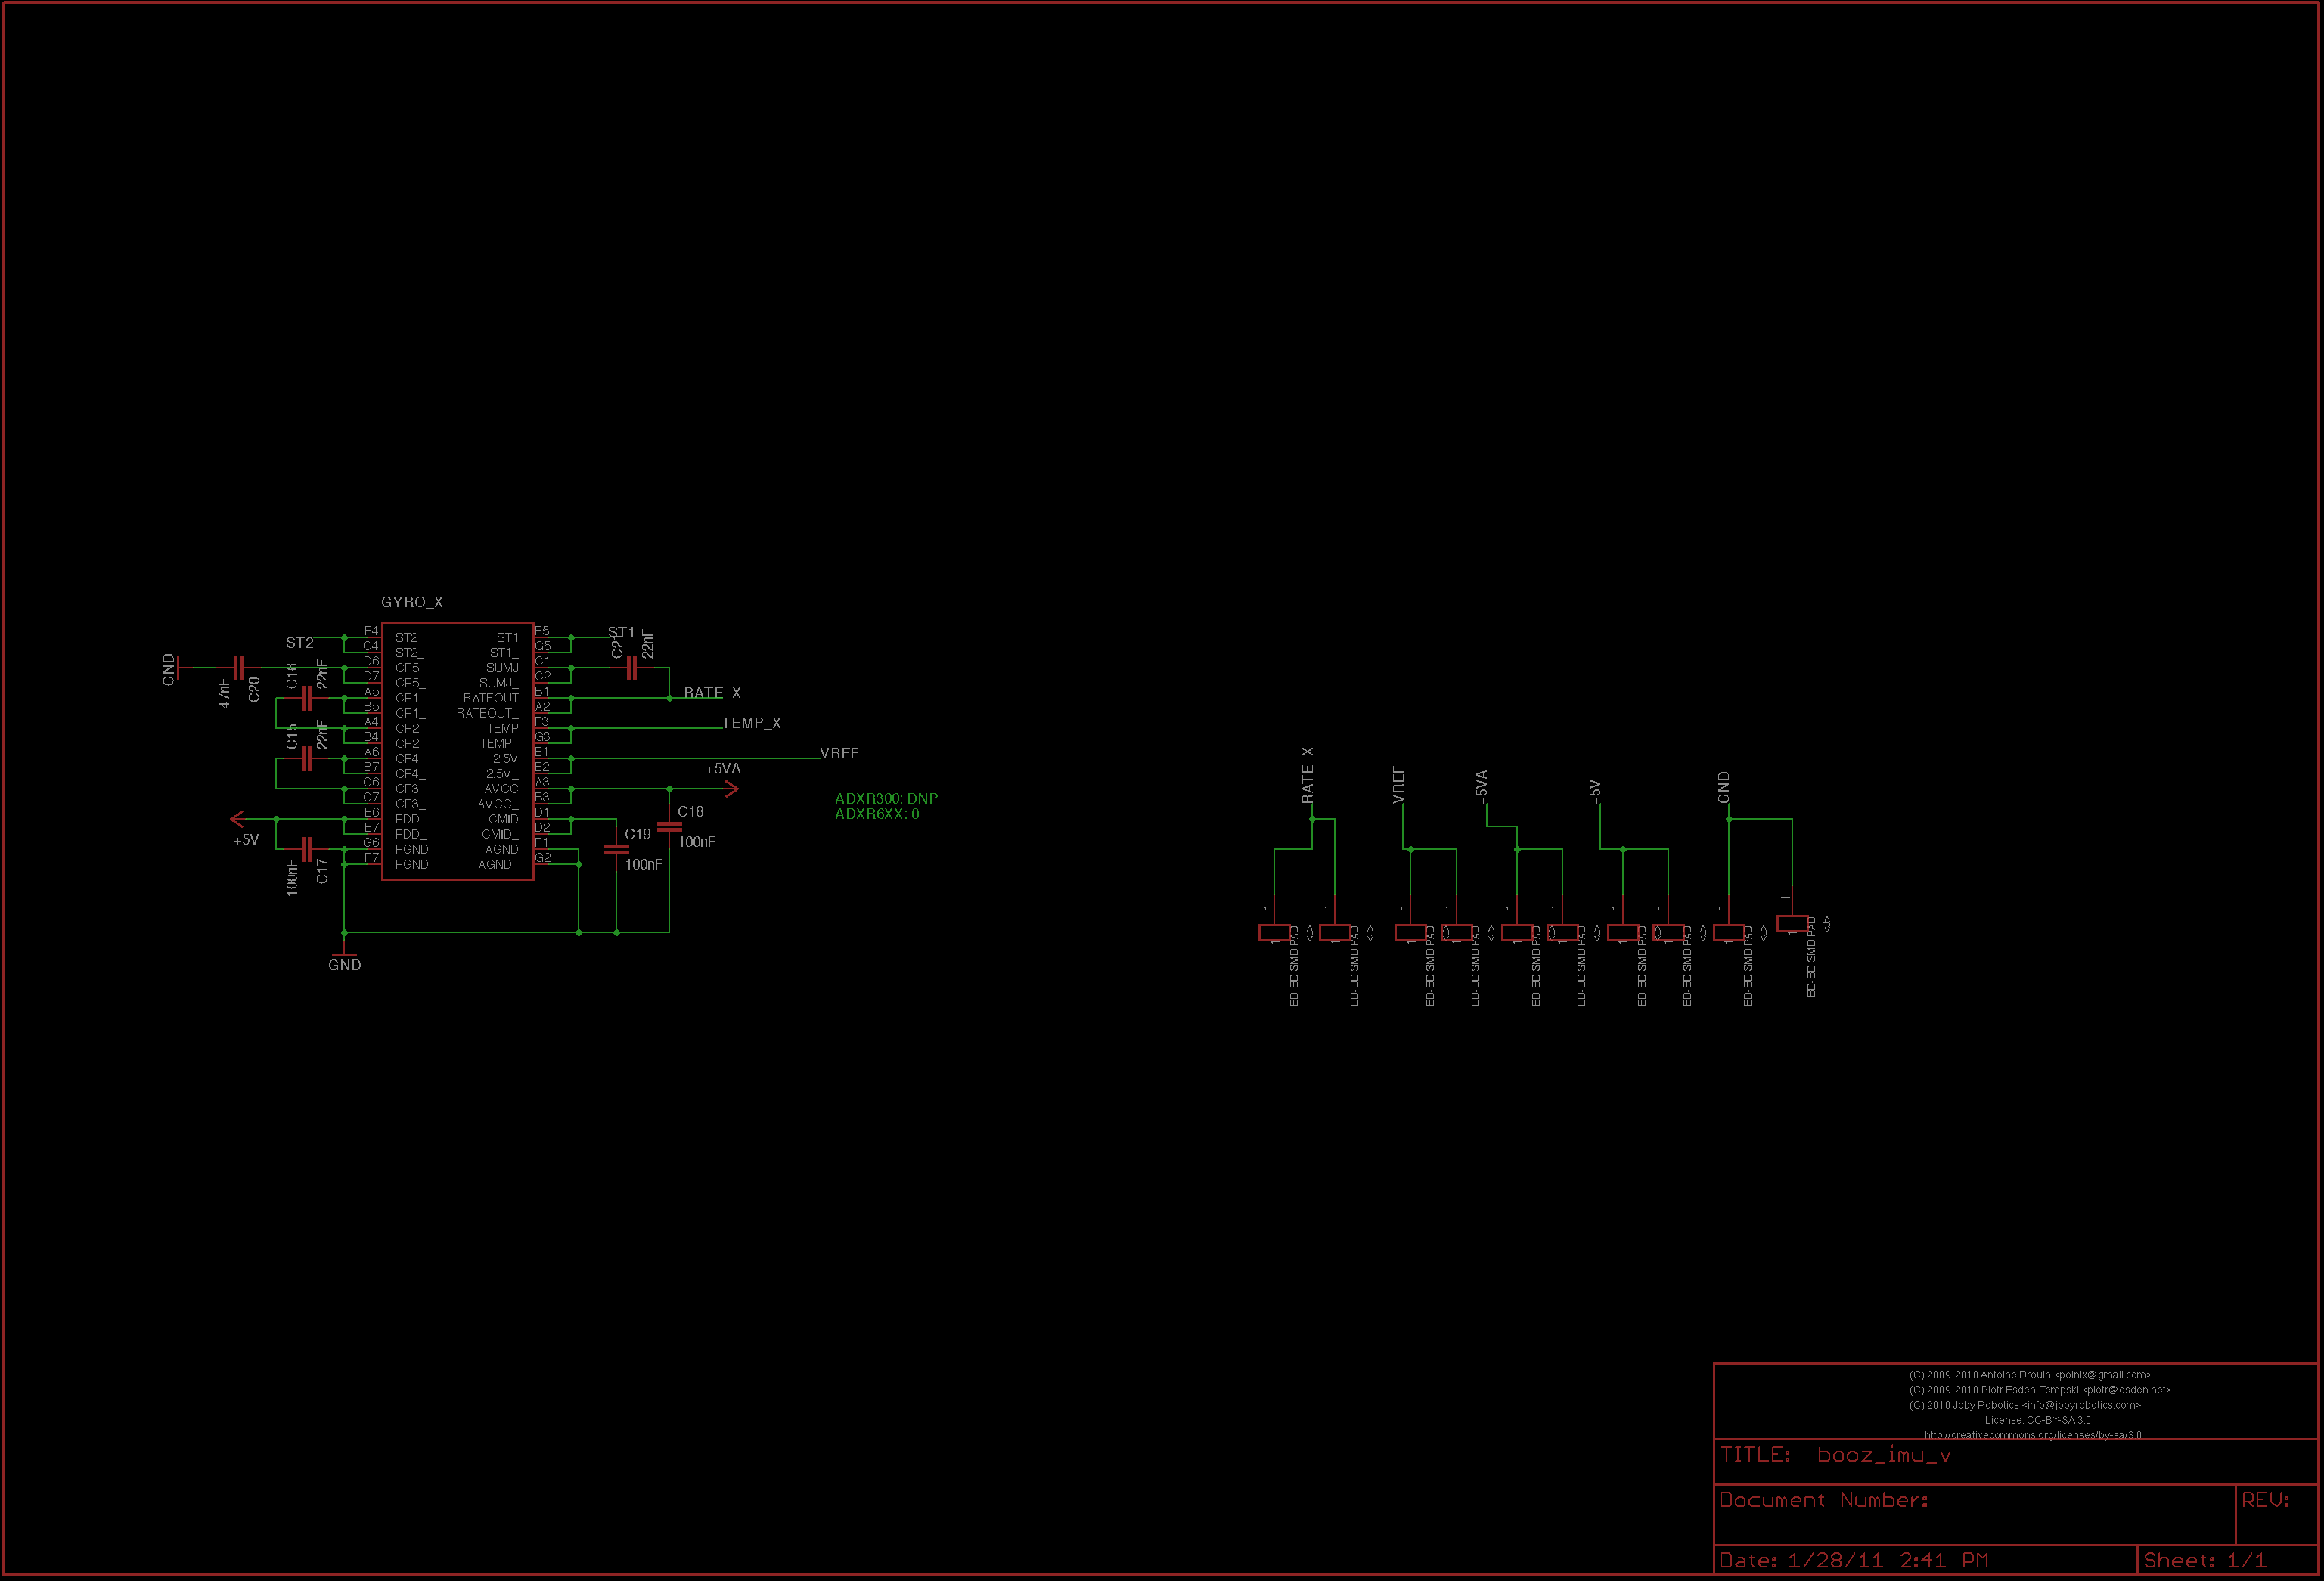Click the Piotr Esden-Tempski copyright line
The image size is (2324, 1581).
2040,1390
